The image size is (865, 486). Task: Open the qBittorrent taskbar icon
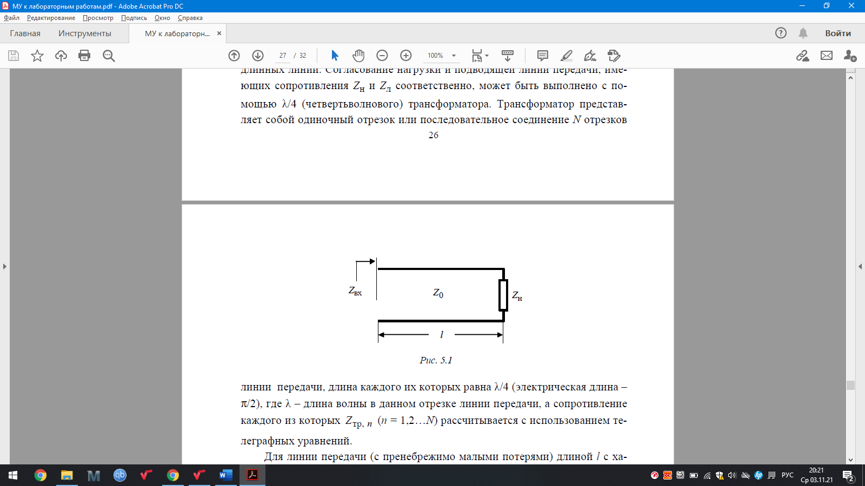point(119,475)
